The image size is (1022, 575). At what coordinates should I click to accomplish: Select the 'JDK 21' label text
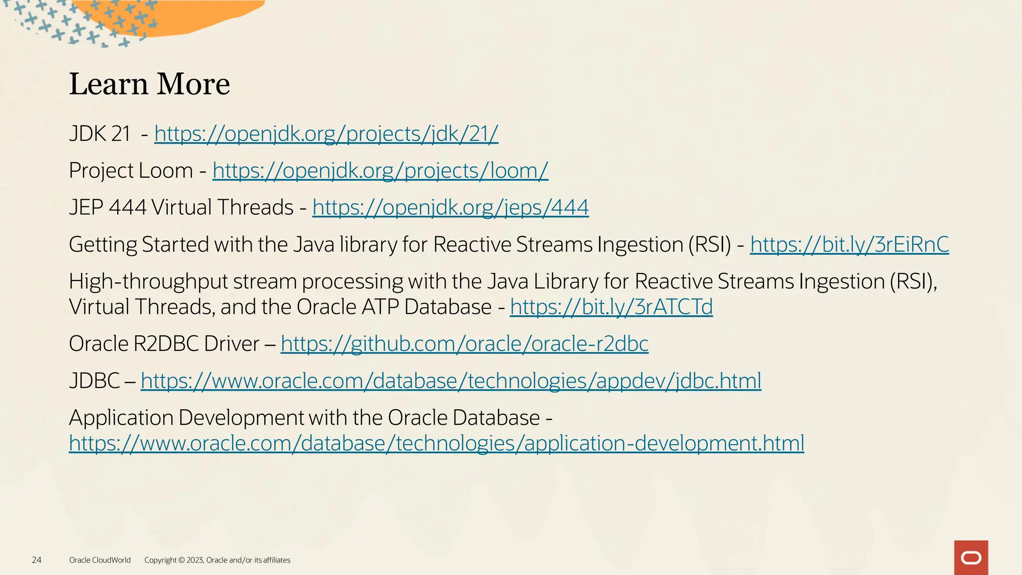(x=100, y=134)
